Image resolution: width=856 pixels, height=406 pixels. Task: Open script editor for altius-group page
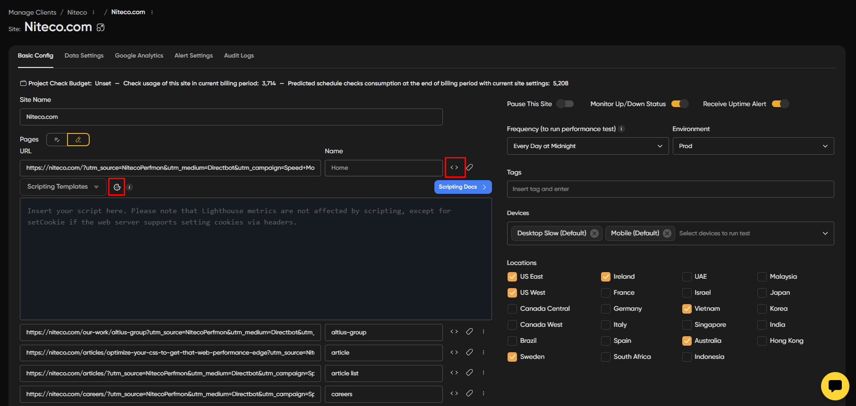(x=454, y=331)
